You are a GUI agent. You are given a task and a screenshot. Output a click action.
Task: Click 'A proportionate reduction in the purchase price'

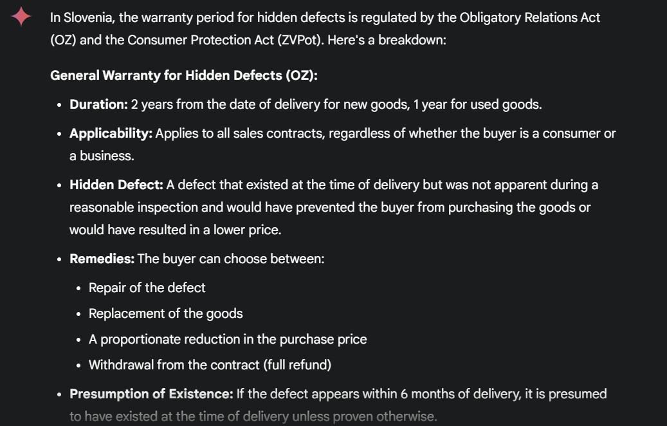click(228, 339)
